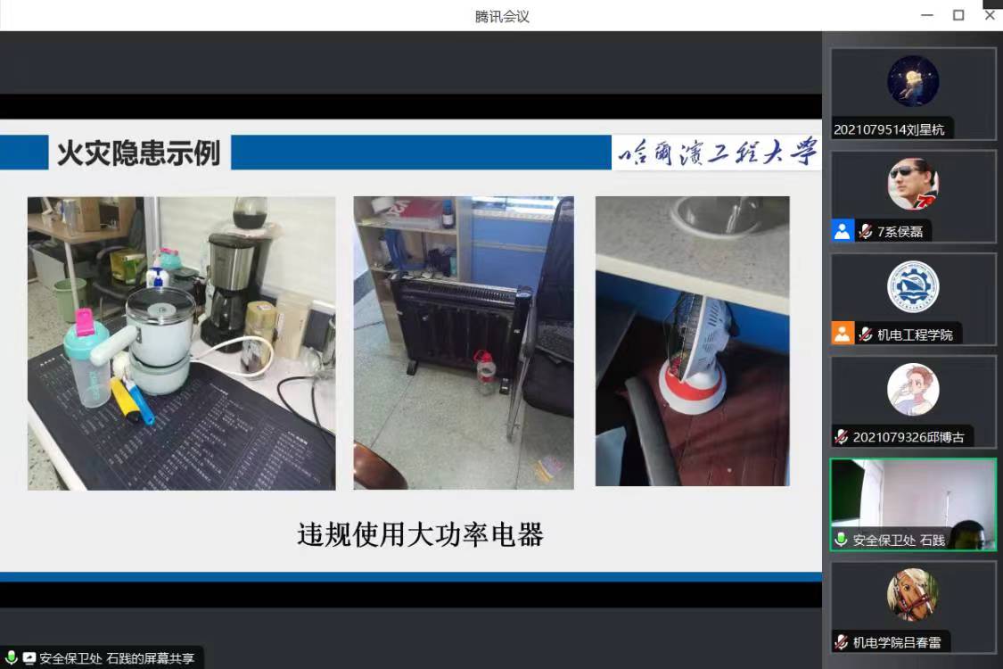Maximize the 腾讯会议 window

(958, 15)
